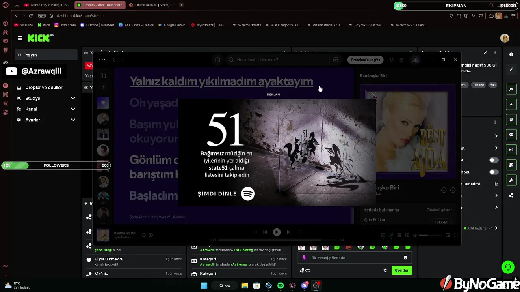Open Spotify mini player icon

[x=448, y=235]
